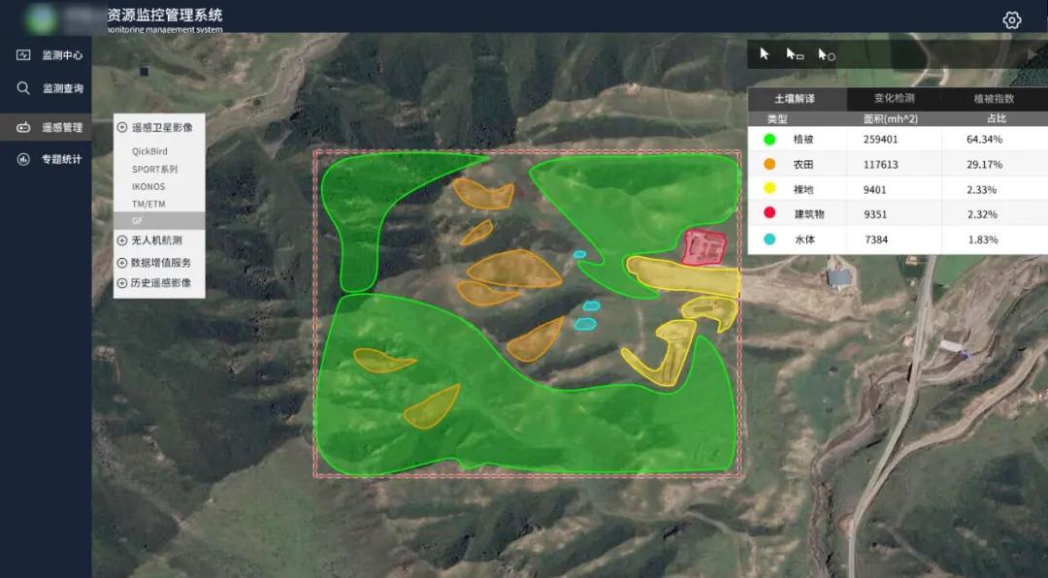
Task: Click the green 植被 color swatch
Action: [x=770, y=140]
